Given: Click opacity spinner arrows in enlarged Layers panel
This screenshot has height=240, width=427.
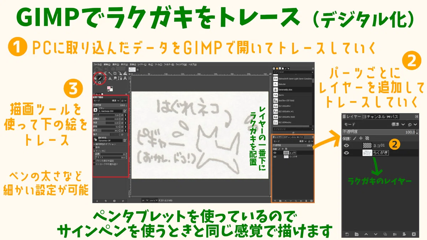Looking at the screenshot, I should (417, 132).
